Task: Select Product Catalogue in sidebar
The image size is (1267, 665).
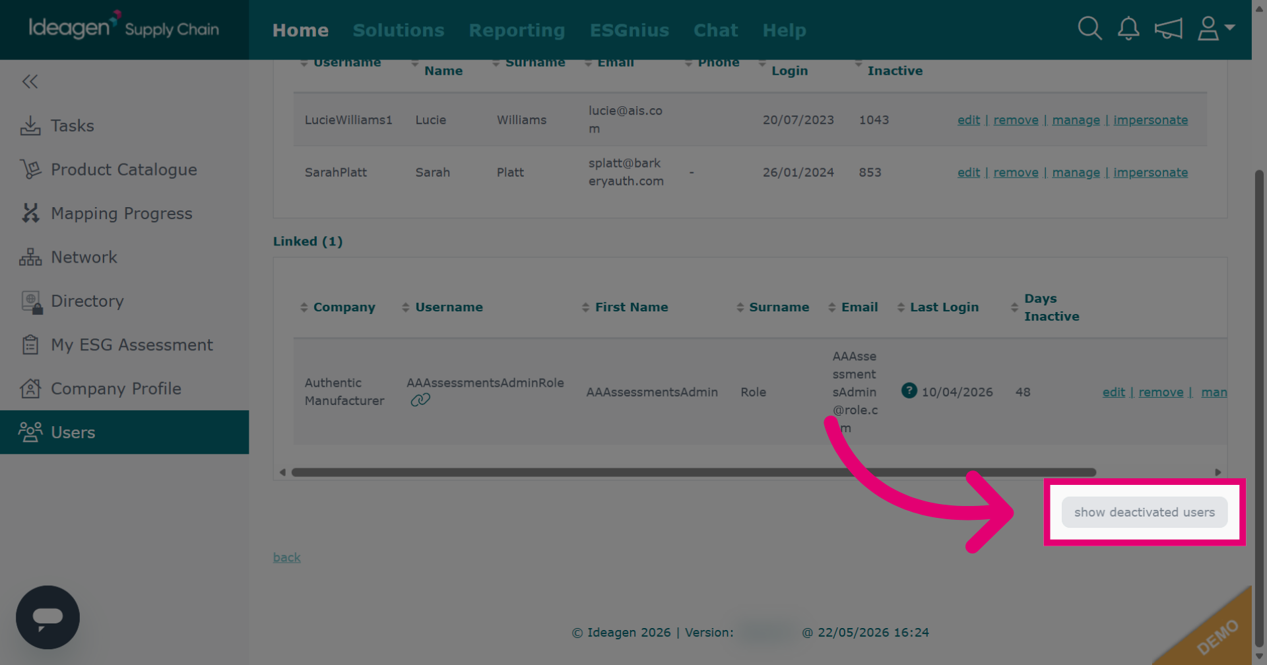Action: 124,170
